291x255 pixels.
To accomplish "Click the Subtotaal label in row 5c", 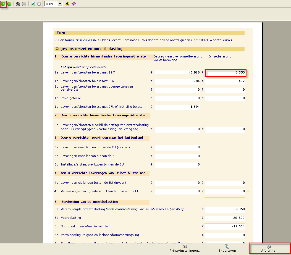I will pos(69,226).
